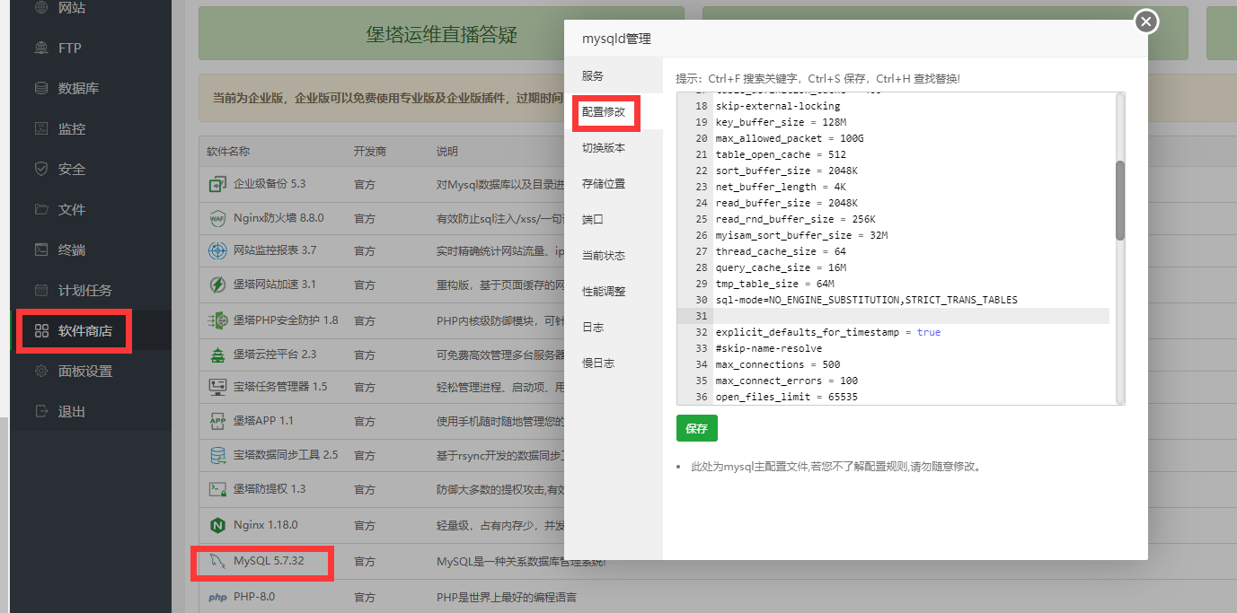Screen dimensions: 1237x613
Task: Click the query_cache_size = 16M line
Action: tap(781, 267)
